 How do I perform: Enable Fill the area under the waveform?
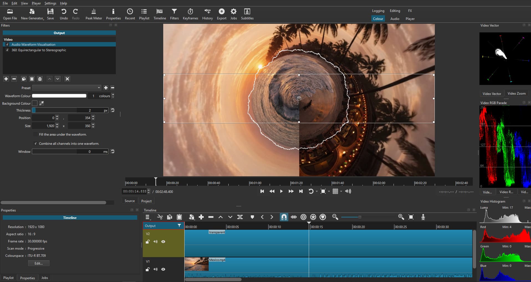[x=35, y=134]
